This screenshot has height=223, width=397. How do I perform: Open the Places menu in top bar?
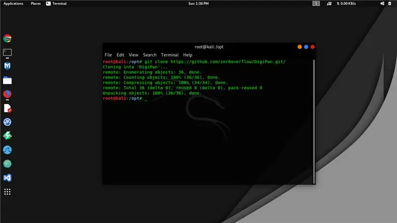36,3
